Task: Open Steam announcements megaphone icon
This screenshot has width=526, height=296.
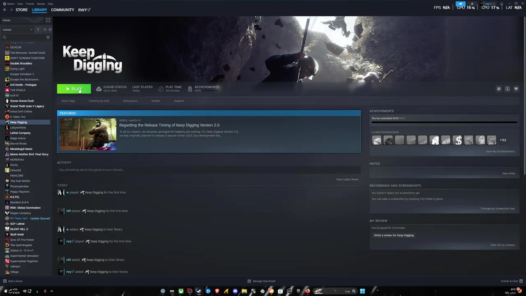Action: tap(461, 4)
